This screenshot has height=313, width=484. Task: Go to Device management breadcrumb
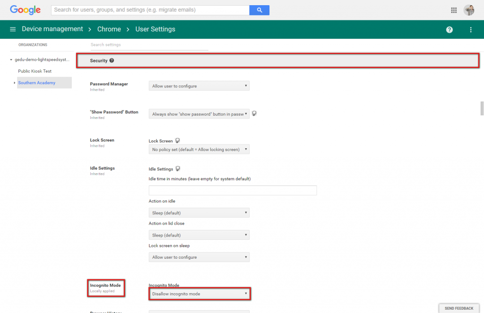(52, 29)
